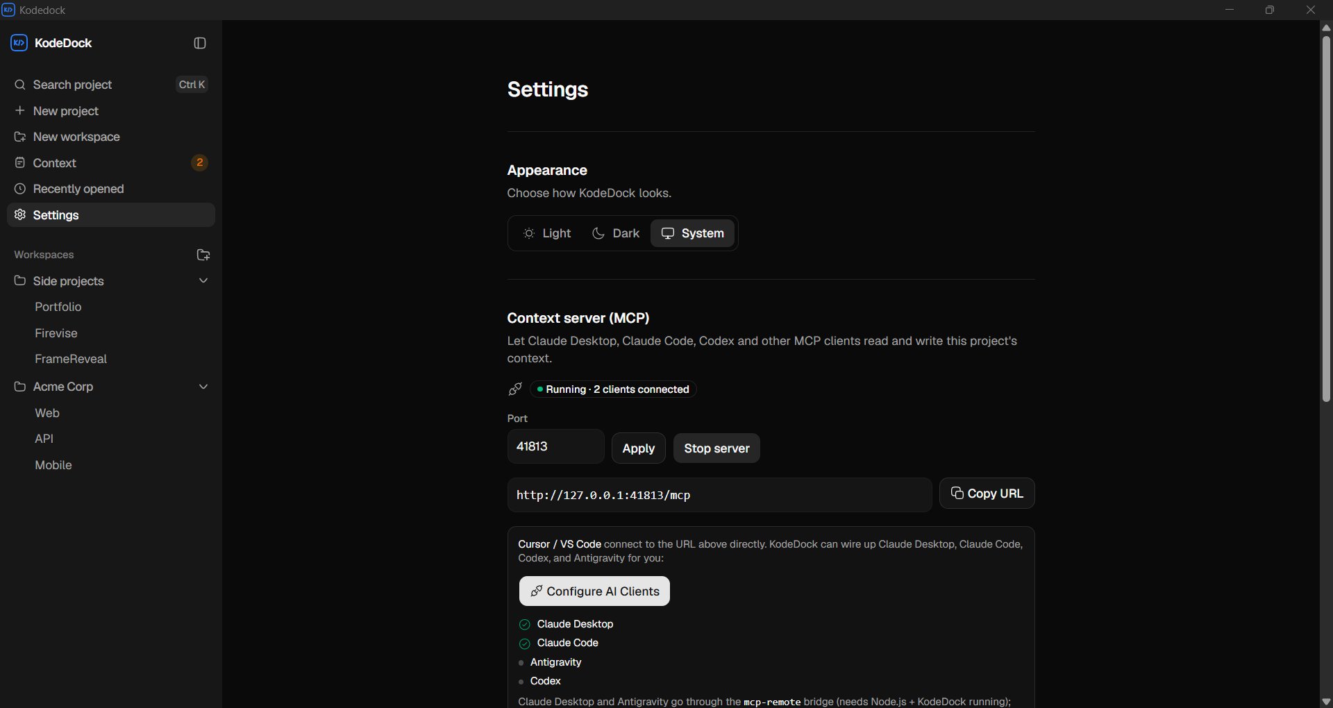
Task: Stop the MCP context server
Action: click(x=716, y=448)
